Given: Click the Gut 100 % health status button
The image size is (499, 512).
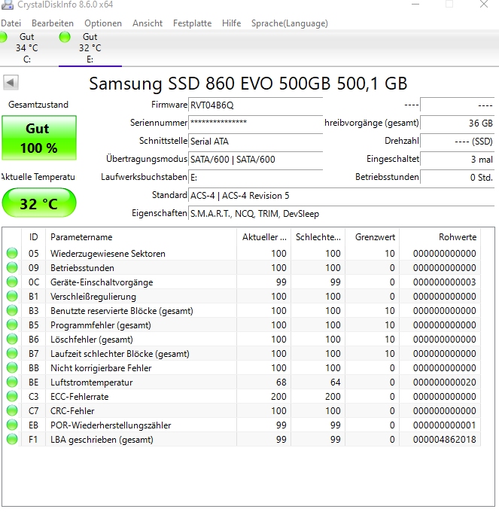Looking at the screenshot, I should tap(39, 138).
